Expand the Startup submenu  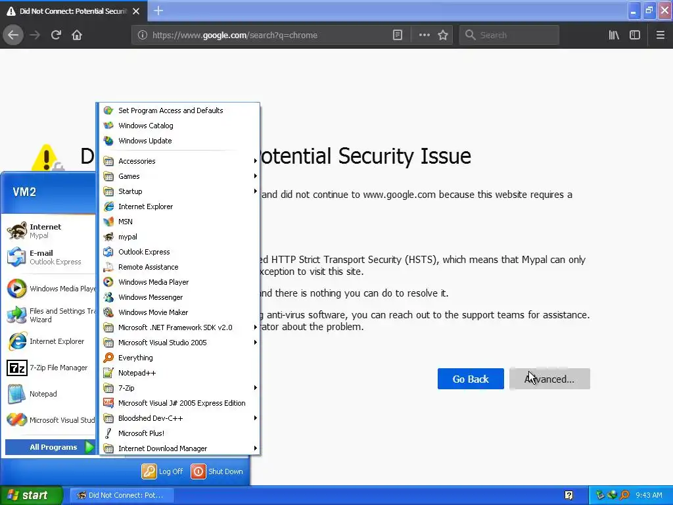[179, 191]
